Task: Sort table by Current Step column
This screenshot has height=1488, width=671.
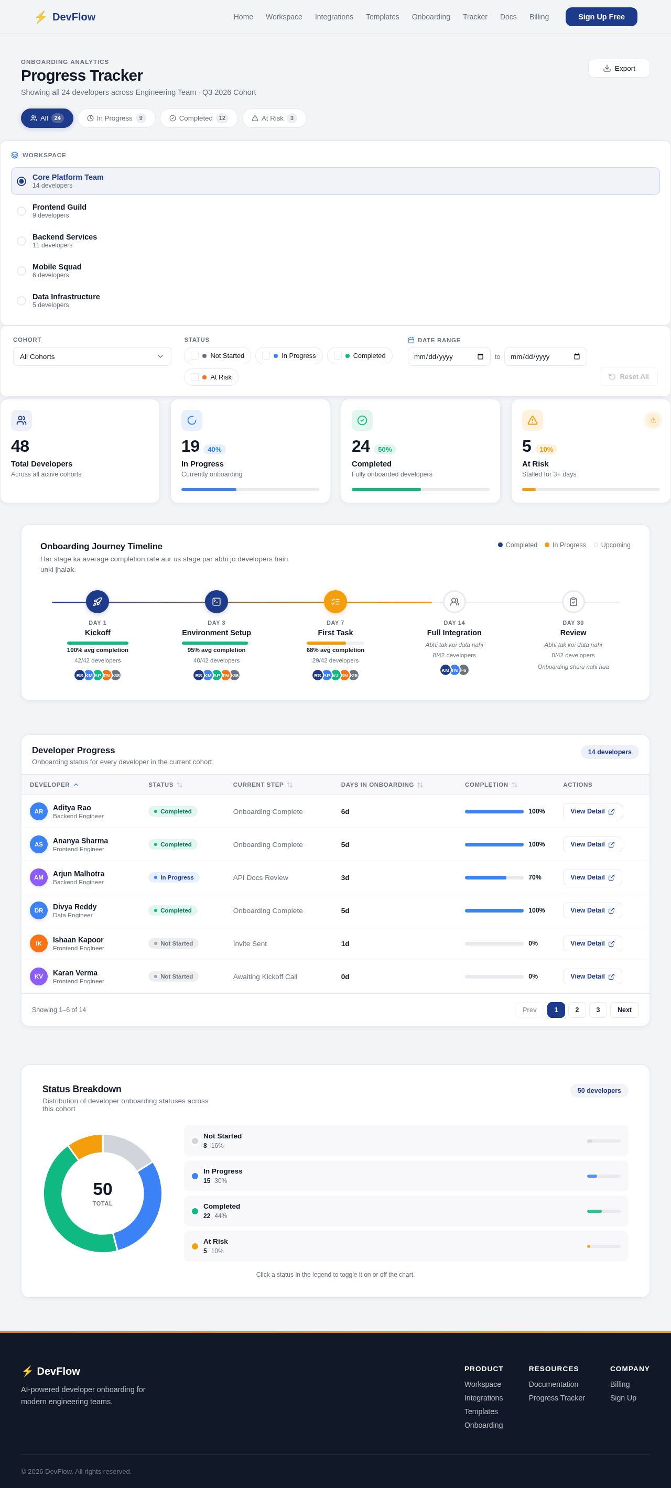Action: click(x=263, y=785)
